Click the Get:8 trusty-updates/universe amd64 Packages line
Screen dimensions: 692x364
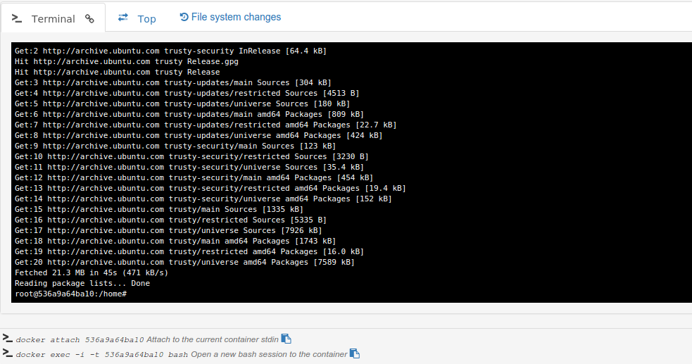point(199,135)
